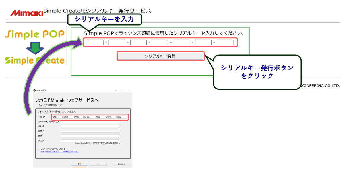Focus the fourth serial key box on the web form
The width and height of the screenshot is (357, 174).
tap(160, 43)
